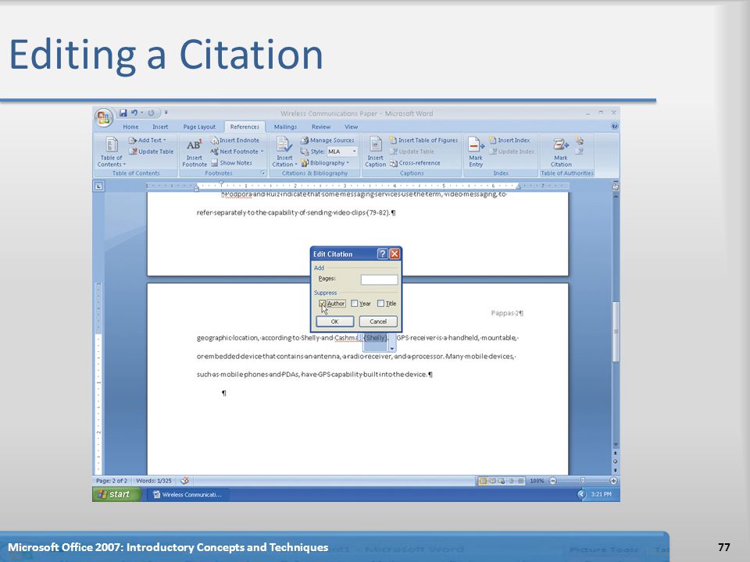Open the Windows start menu
This screenshot has height=562, width=750.
116,494
